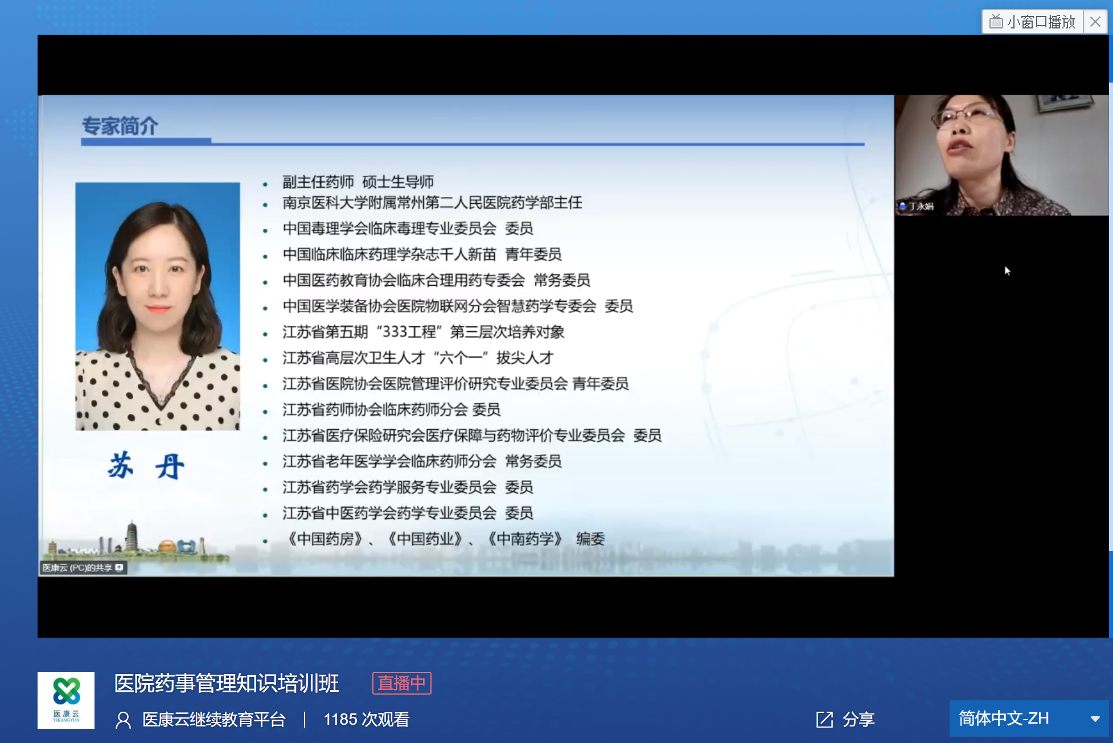Click the 1185 次观看 view count
The width and height of the screenshot is (1113, 743).
366,720
